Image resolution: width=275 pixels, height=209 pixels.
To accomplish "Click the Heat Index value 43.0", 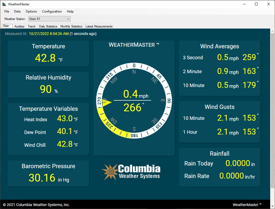I will point(65,119).
